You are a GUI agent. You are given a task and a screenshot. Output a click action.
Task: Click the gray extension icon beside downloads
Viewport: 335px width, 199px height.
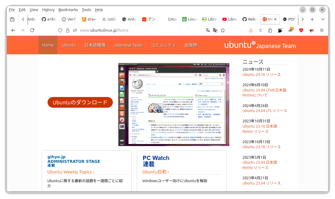click(x=260, y=30)
